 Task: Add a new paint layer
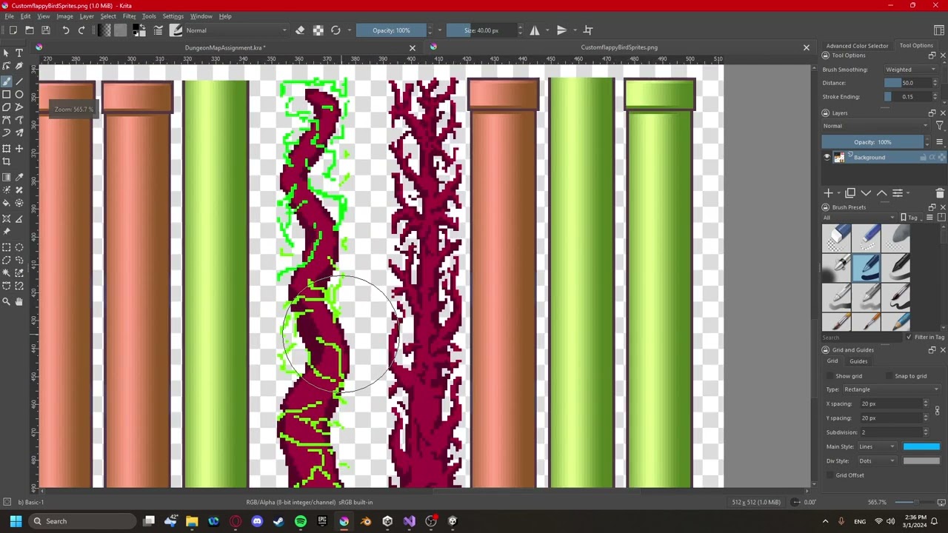pos(828,193)
